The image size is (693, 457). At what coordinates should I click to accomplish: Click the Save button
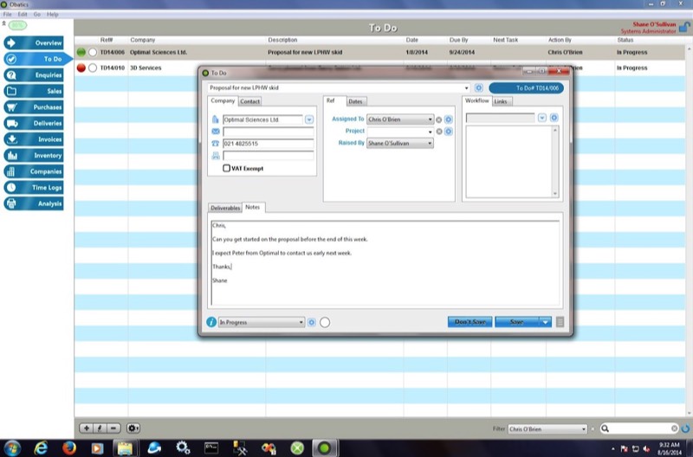[x=516, y=322]
